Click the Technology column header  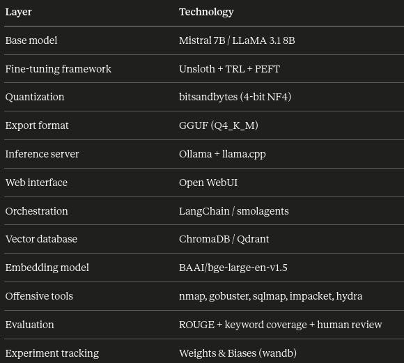pyautogui.click(x=206, y=12)
